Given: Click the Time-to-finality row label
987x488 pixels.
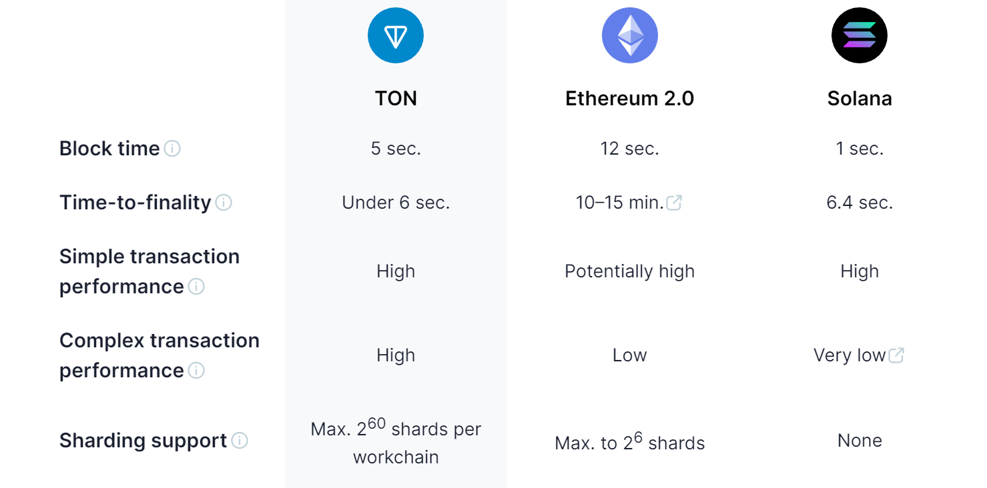Looking at the screenshot, I should (x=135, y=203).
